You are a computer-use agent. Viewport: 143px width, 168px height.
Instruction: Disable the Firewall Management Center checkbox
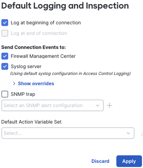(x=5, y=56)
